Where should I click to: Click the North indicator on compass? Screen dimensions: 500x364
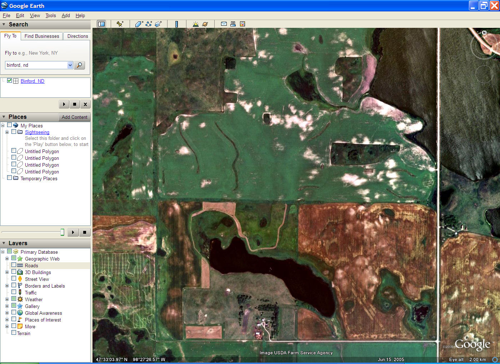point(484,32)
